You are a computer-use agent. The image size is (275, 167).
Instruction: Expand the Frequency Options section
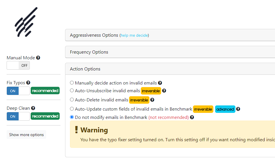point(170,52)
